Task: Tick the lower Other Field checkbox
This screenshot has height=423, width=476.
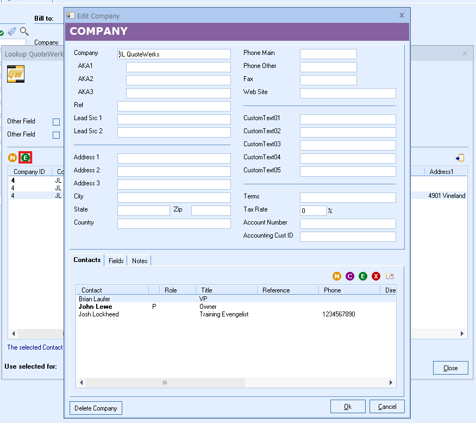Action: click(x=56, y=135)
